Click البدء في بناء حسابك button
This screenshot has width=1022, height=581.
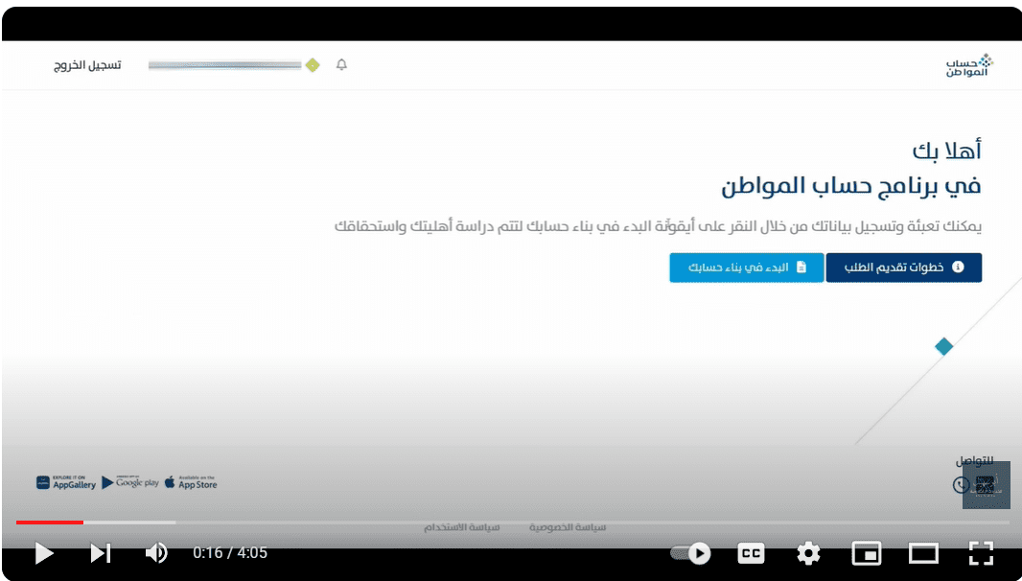pyautogui.click(x=746, y=267)
